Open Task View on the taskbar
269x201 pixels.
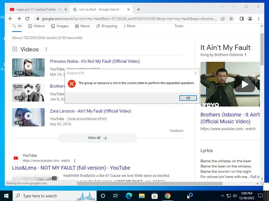(116, 196)
